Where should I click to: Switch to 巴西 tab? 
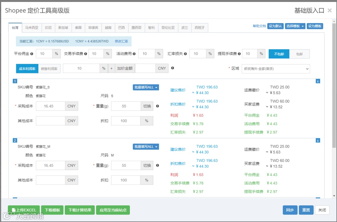[121, 28]
